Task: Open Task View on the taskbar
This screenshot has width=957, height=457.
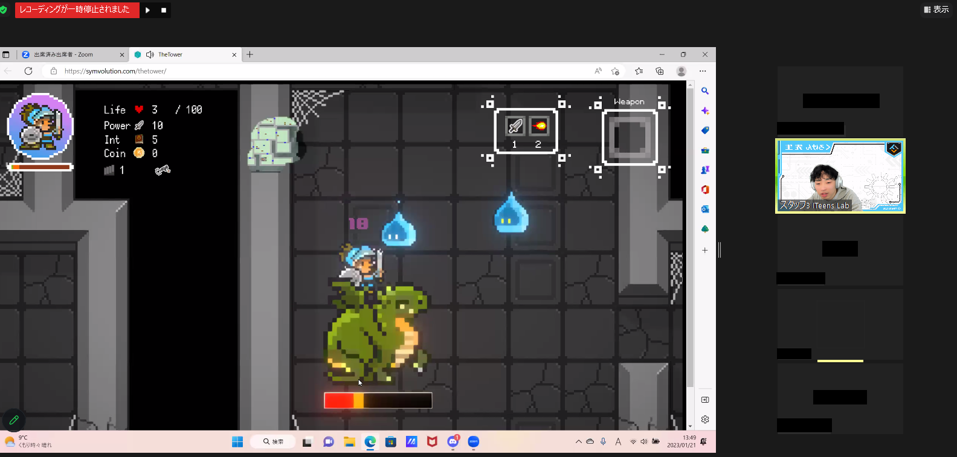Action: tap(307, 442)
